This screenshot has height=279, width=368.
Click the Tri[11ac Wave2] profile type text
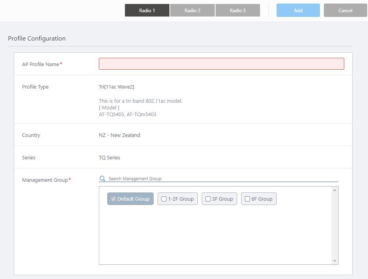pyautogui.click(x=116, y=87)
